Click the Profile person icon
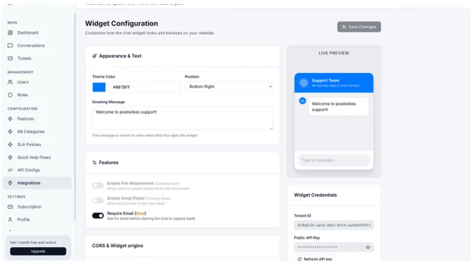The image size is (472, 265). click(x=10, y=220)
